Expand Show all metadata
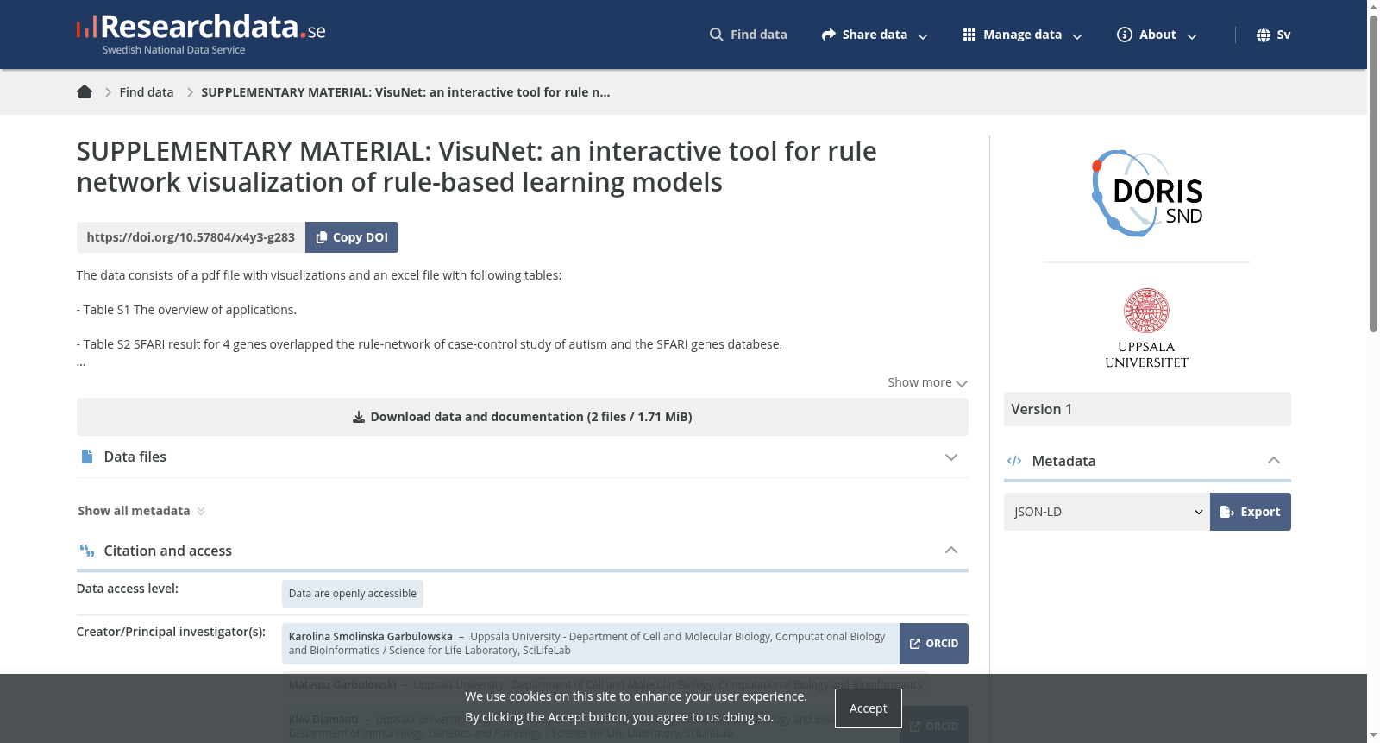The height and width of the screenshot is (743, 1380). pos(141,511)
